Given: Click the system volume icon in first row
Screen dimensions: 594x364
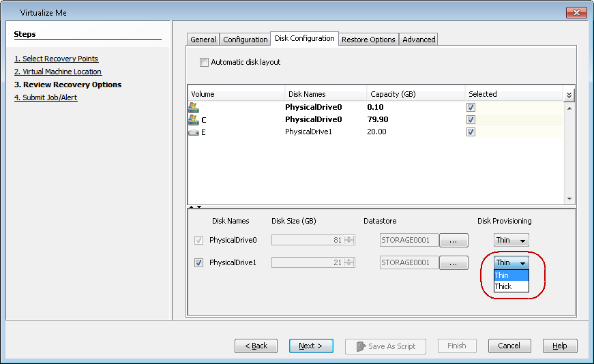Looking at the screenshot, I should pyautogui.click(x=193, y=108).
